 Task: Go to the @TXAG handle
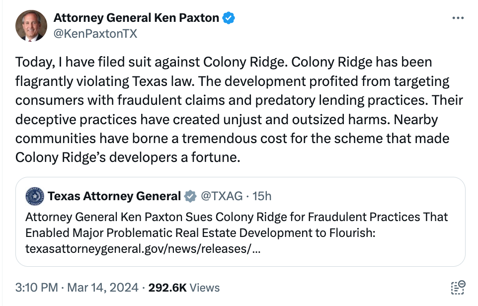(222, 197)
